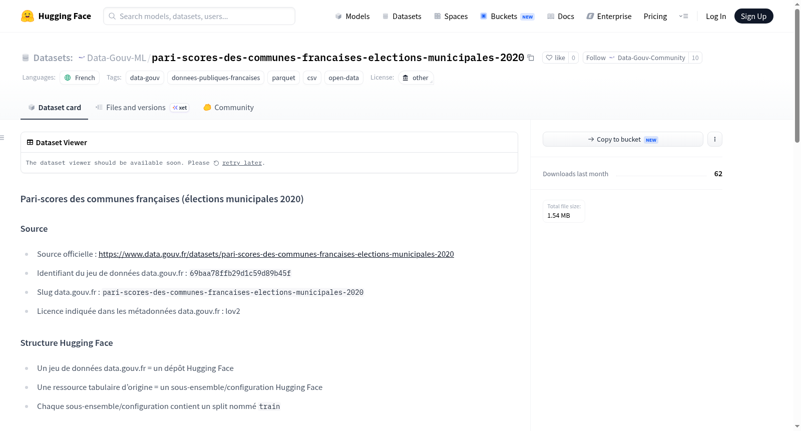Go to the Pricing page
The width and height of the screenshot is (801, 431).
pos(655,16)
